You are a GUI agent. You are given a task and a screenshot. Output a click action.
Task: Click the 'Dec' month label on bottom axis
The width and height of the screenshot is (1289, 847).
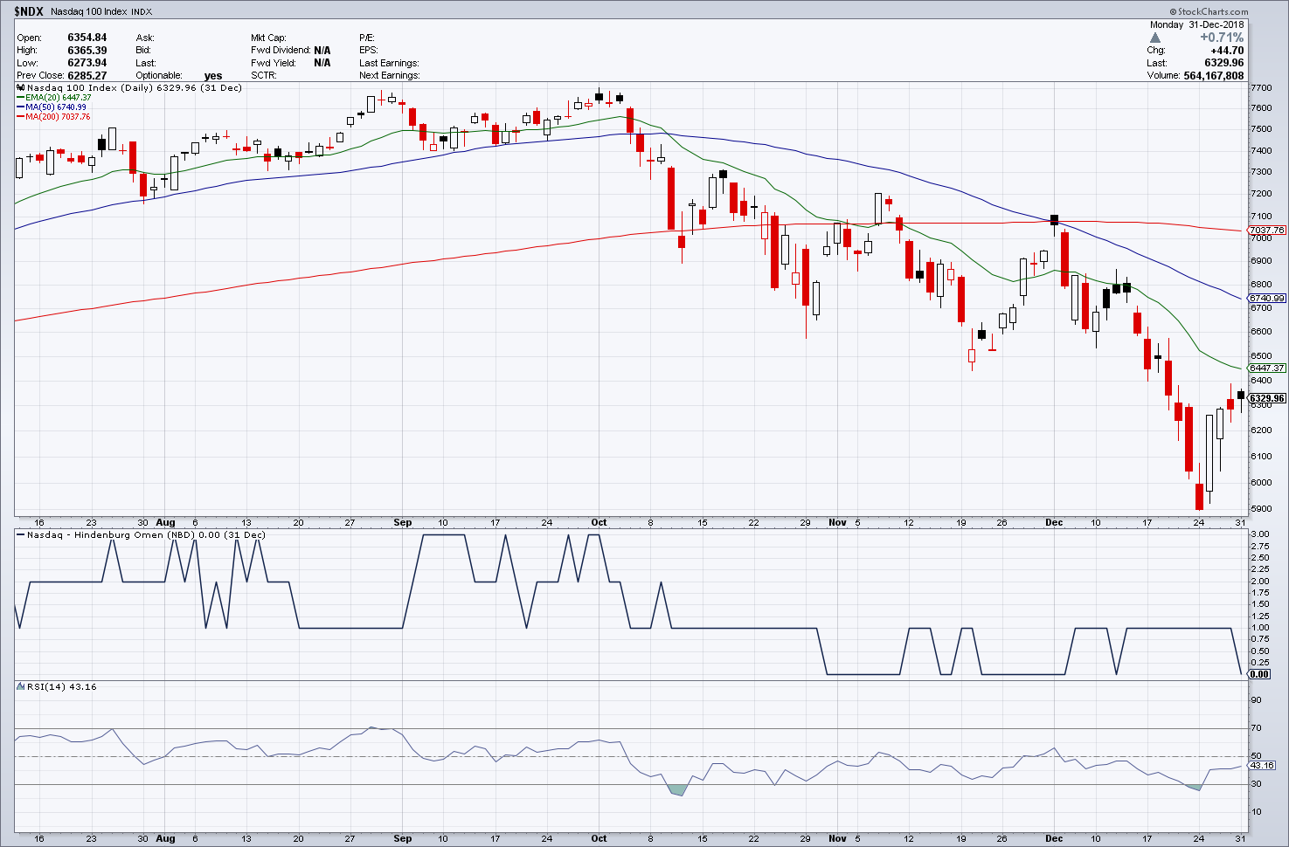point(1054,839)
